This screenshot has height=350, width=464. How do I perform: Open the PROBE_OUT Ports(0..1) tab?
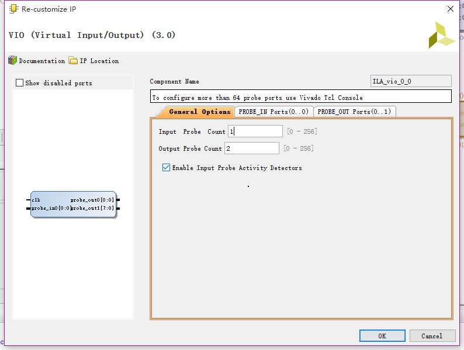[x=354, y=112]
